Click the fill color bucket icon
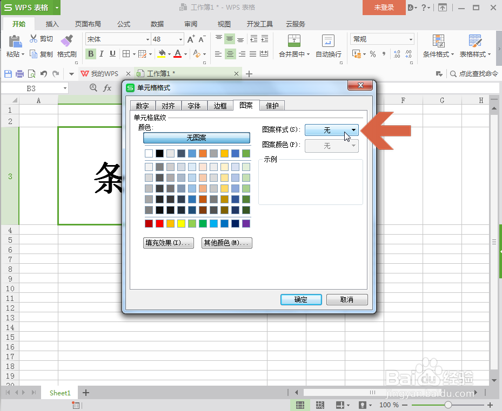This screenshot has height=411, width=502. click(x=162, y=54)
